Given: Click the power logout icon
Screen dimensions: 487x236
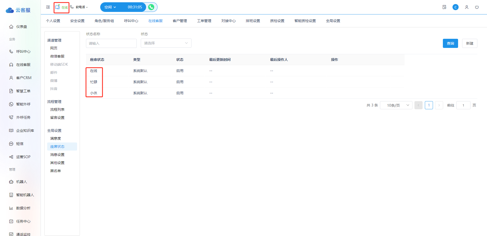Looking at the screenshot, I should click(x=477, y=7).
